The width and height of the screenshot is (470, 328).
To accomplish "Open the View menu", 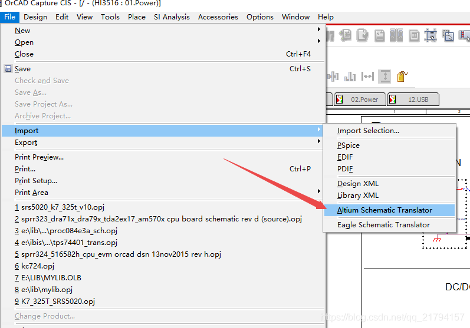I will 84,17.
